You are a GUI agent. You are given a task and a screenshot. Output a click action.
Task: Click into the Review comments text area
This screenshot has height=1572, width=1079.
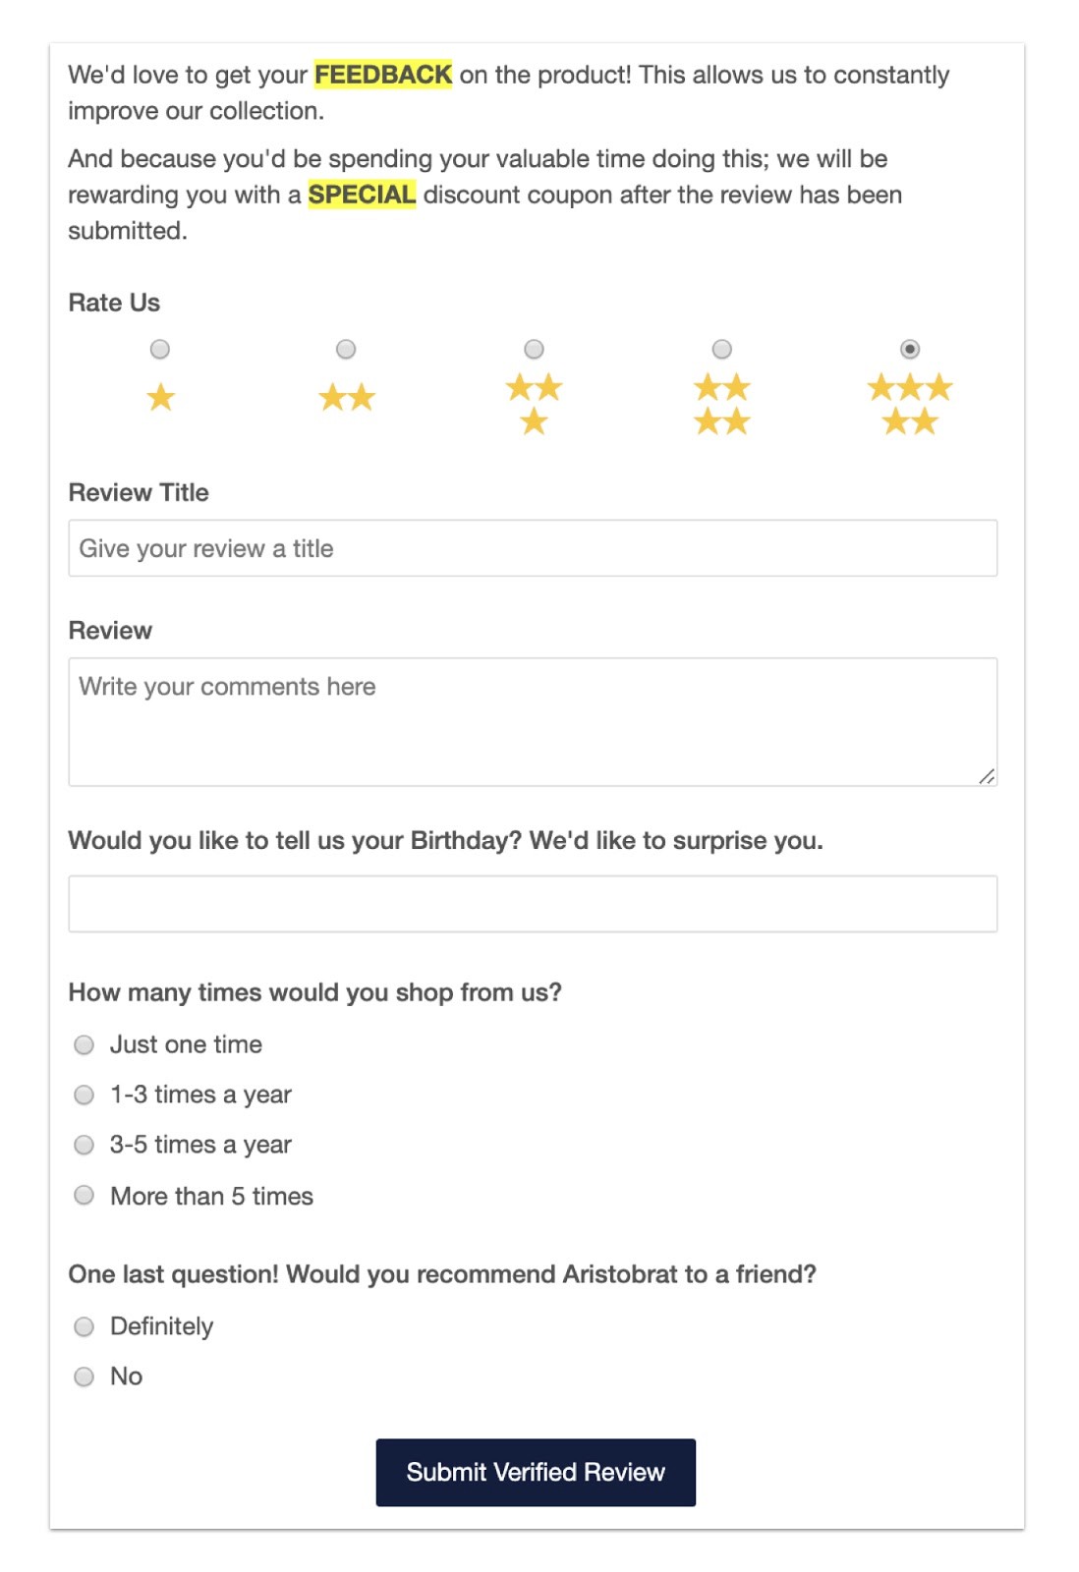533,722
